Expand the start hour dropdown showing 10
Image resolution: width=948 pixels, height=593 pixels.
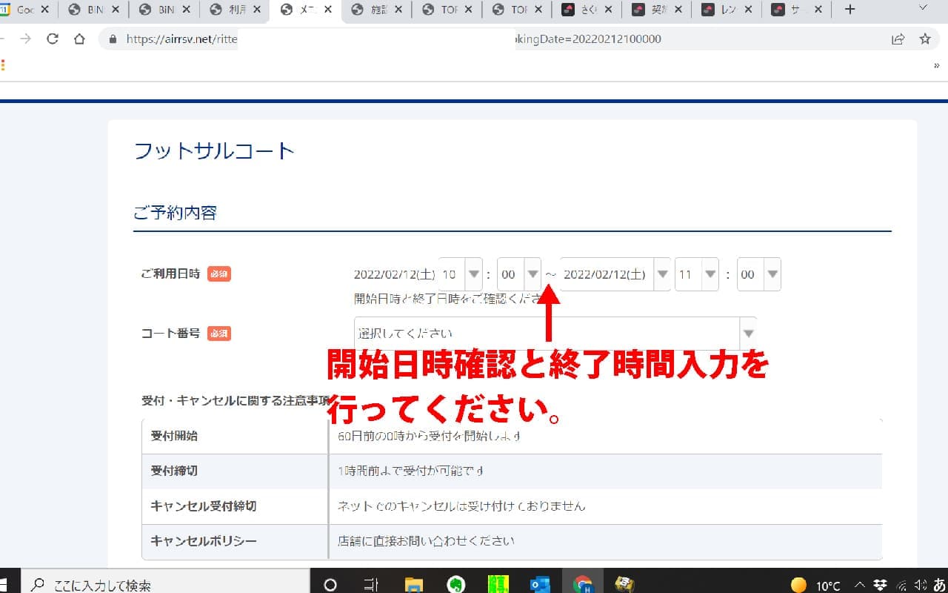(461, 274)
